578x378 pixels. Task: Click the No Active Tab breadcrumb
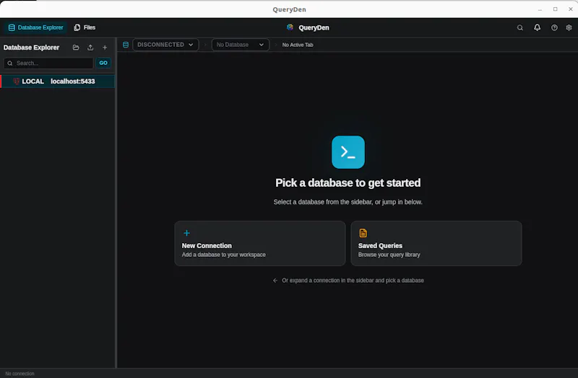point(298,45)
